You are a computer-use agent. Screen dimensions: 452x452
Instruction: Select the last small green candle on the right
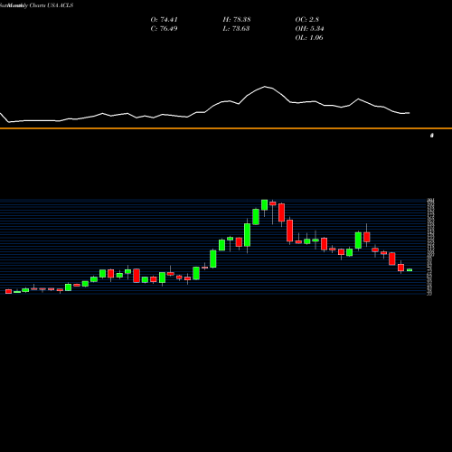click(x=410, y=270)
